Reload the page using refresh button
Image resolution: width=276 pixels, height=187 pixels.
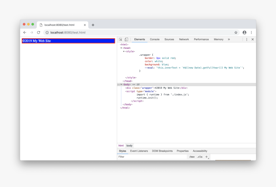pos(39,32)
